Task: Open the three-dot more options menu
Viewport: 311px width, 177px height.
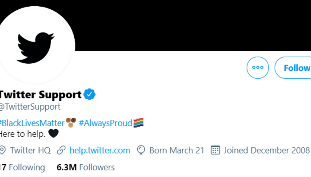Action: pyautogui.click(x=258, y=68)
